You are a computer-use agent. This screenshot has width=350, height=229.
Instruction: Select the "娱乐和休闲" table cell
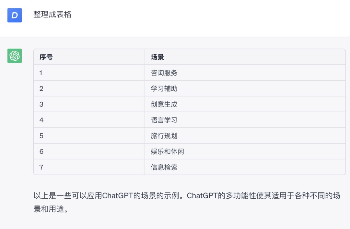pyautogui.click(x=168, y=151)
